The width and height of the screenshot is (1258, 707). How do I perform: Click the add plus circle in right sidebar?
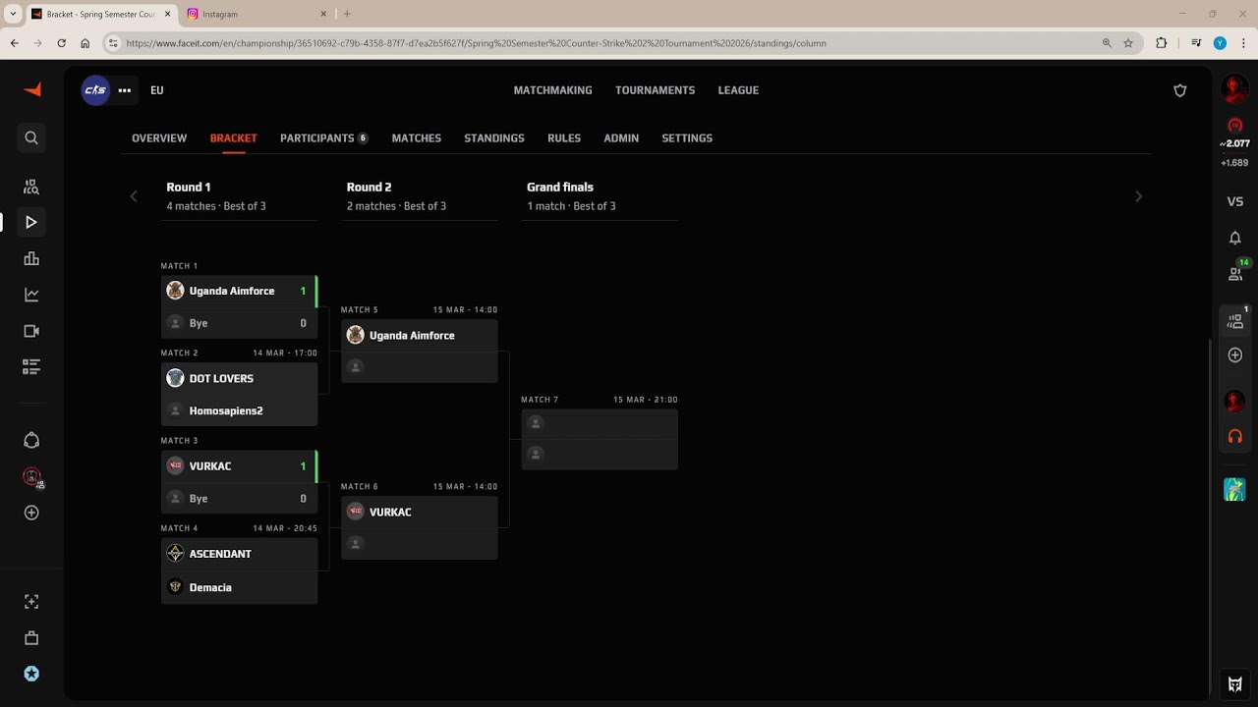point(1235,355)
